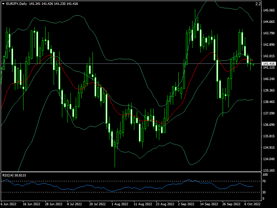Click the RSI 70 level label

tap(264, 181)
